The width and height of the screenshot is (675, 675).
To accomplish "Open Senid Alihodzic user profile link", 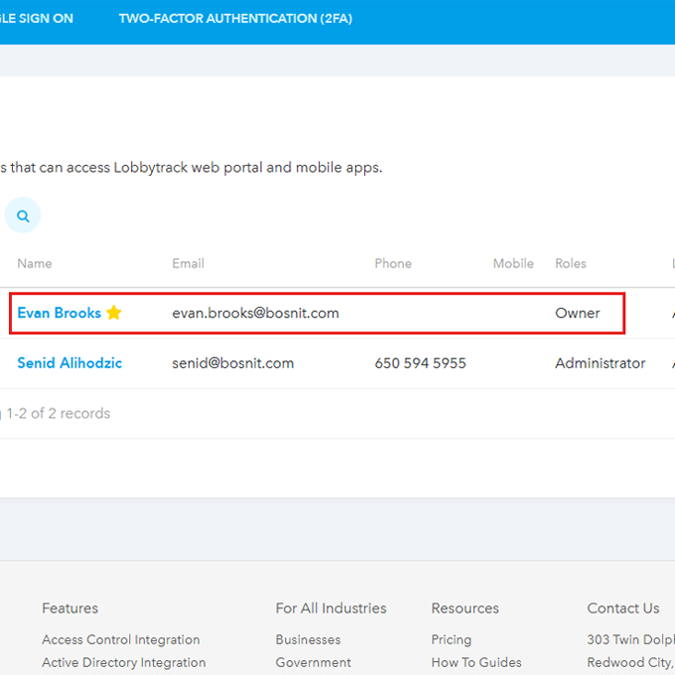I will 69,363.
